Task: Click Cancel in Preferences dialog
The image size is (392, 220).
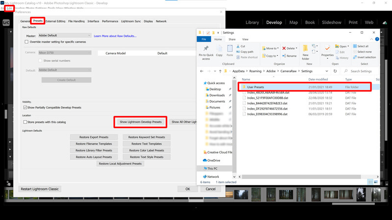Action: 211,189
